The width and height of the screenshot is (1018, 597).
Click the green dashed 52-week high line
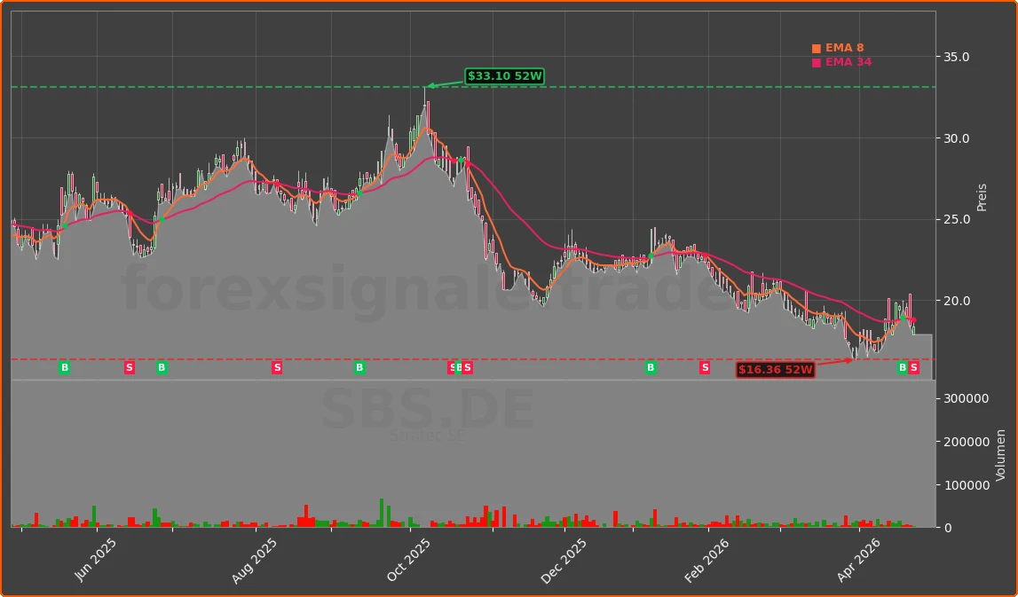473,87
